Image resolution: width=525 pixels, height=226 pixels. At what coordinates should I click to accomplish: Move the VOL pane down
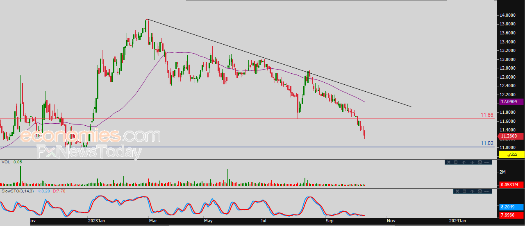[472, 162]
